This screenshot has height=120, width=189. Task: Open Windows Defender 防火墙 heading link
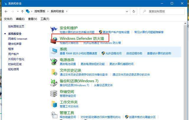(82, 39)
